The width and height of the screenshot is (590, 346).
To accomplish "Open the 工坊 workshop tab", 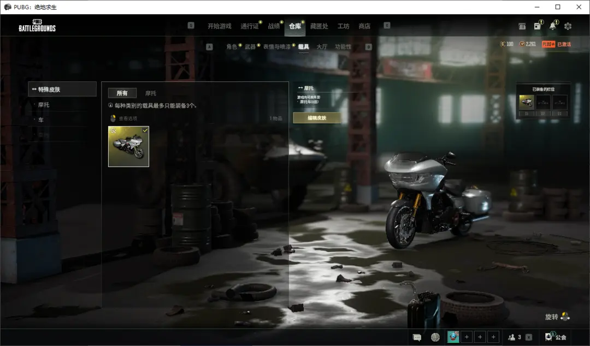I will [343, 26].
